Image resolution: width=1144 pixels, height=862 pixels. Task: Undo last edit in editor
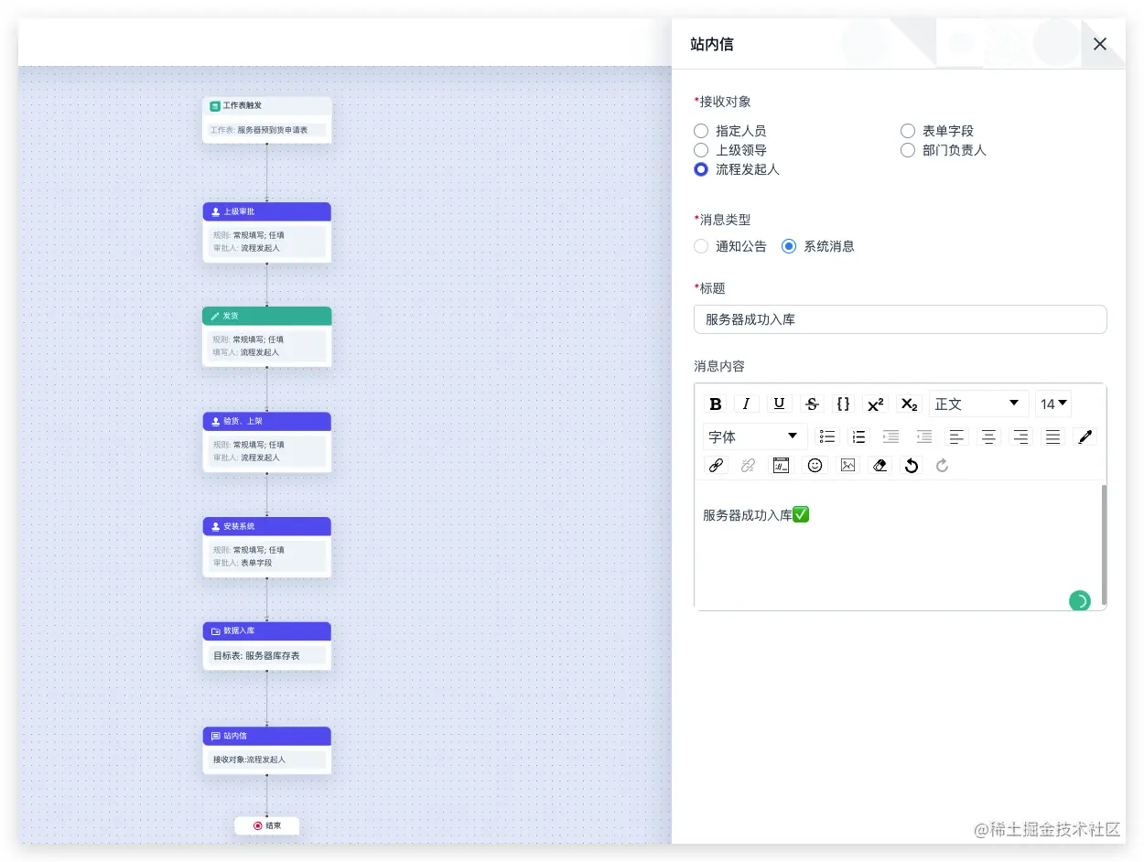pos(911,465)
